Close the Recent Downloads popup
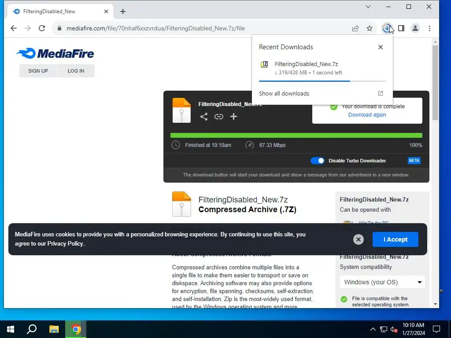Image resolution: width=451 pixels, height=338 pixels. pyautogui.click(x=380, y=47)
